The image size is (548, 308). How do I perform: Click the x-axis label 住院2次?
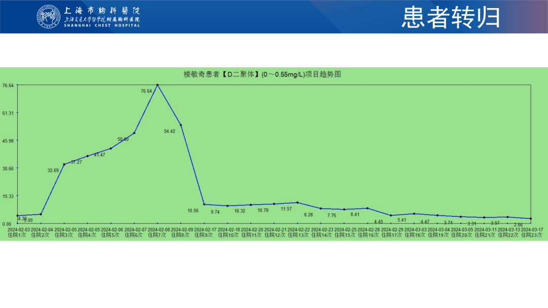[40, 235]
